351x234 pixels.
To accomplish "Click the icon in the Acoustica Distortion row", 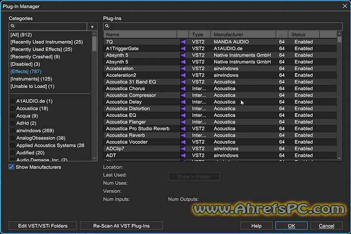I will coord(183,109).
